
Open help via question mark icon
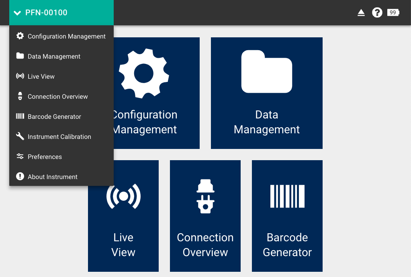(377, 13)
